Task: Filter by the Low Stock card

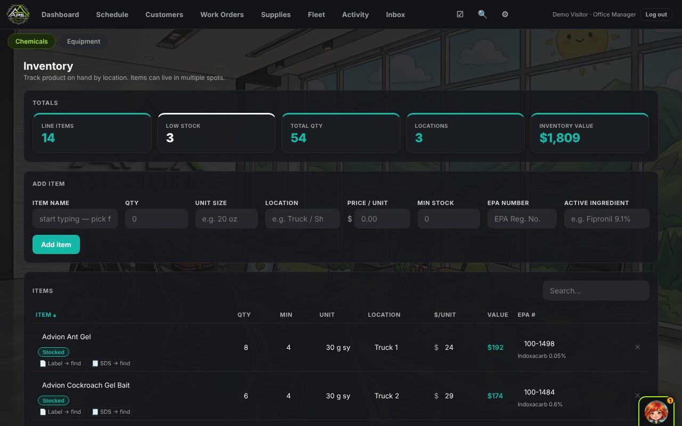Action: (216, 133)
